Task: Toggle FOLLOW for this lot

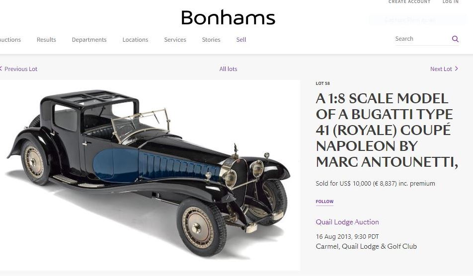Action: point(324,202)
